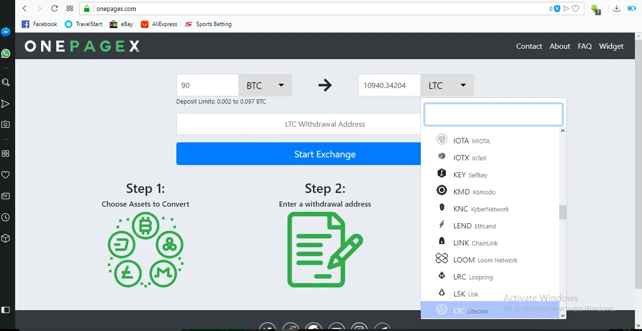Screen dimensions: 642x331
Task: Open the Contact menu item
Action: [x=529, y=46]
